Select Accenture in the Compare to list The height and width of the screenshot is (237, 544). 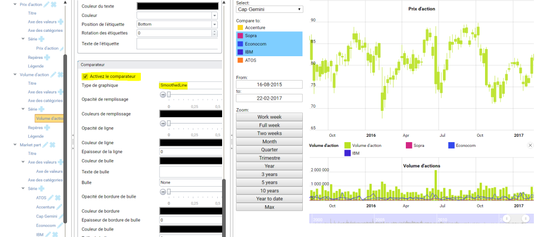pyautogui.click(x=269, y=28)
